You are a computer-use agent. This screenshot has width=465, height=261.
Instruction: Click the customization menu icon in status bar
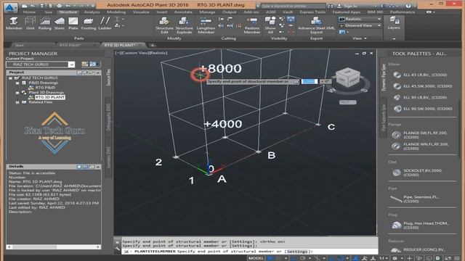pyautogui.click(x=457, y=258)
